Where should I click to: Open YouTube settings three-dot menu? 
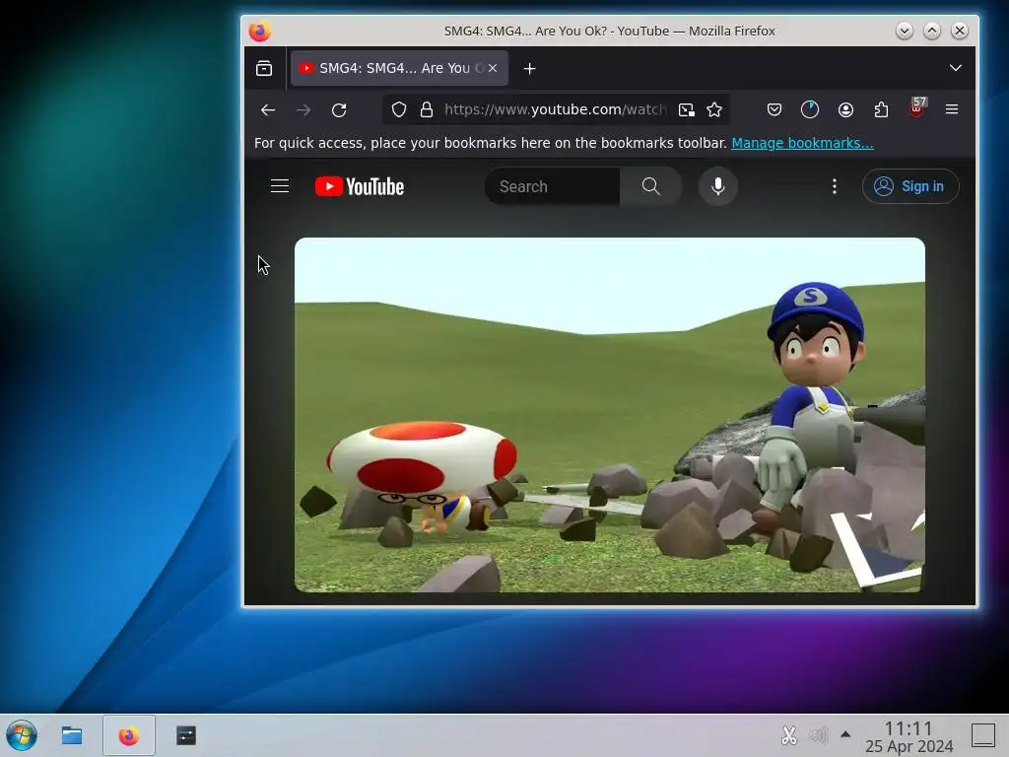tap(834, 186)
